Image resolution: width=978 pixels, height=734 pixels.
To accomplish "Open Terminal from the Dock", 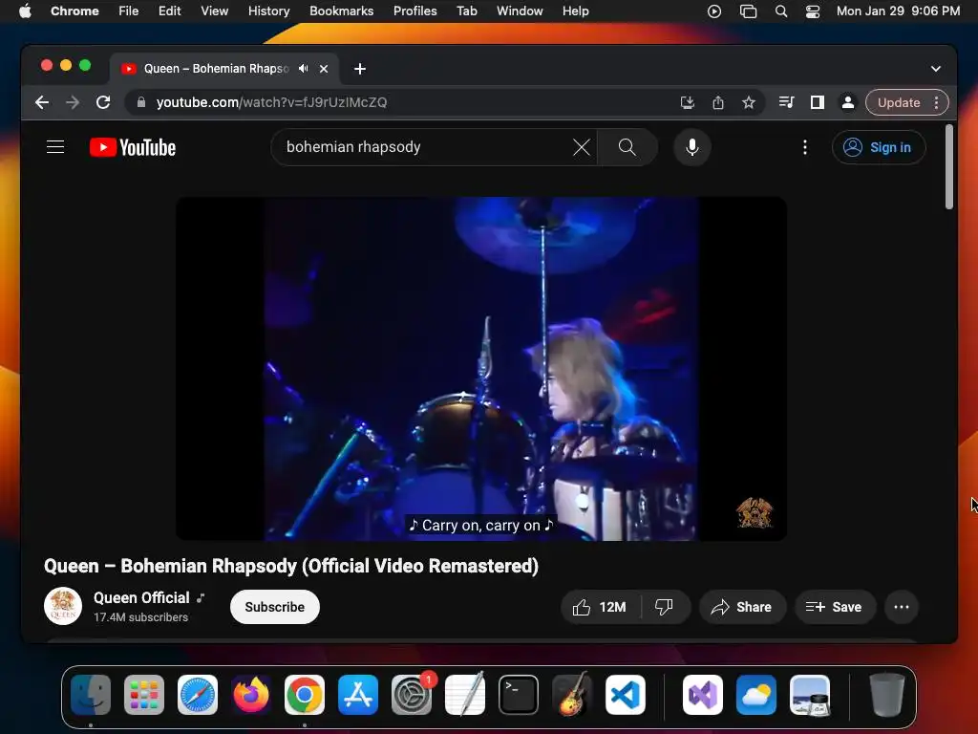I will click(519, 695).
